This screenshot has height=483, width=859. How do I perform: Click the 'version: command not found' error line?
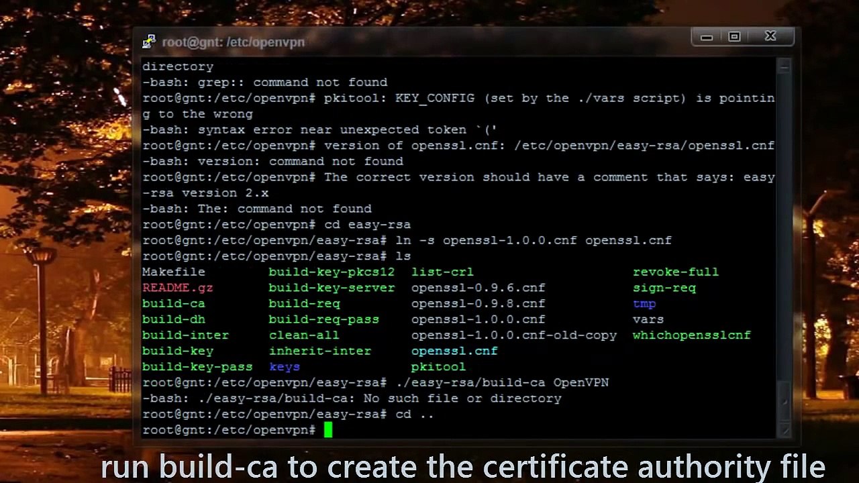pyautogui.click(x=272, y=161)
